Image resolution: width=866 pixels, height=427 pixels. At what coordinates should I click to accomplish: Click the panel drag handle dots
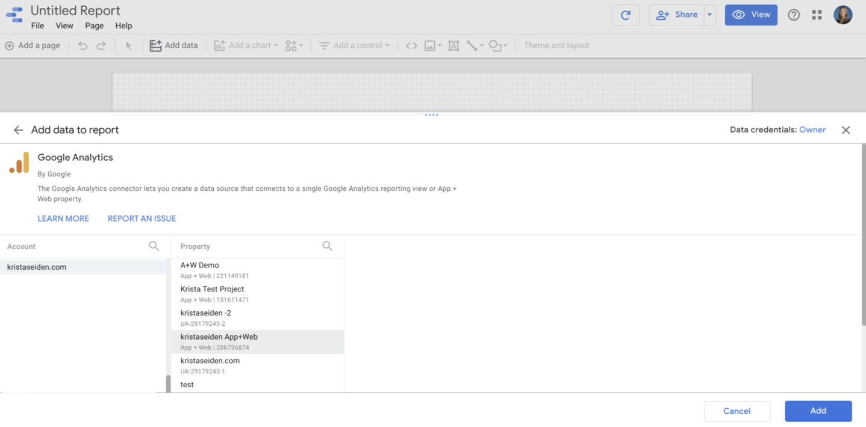pos(431,114)
